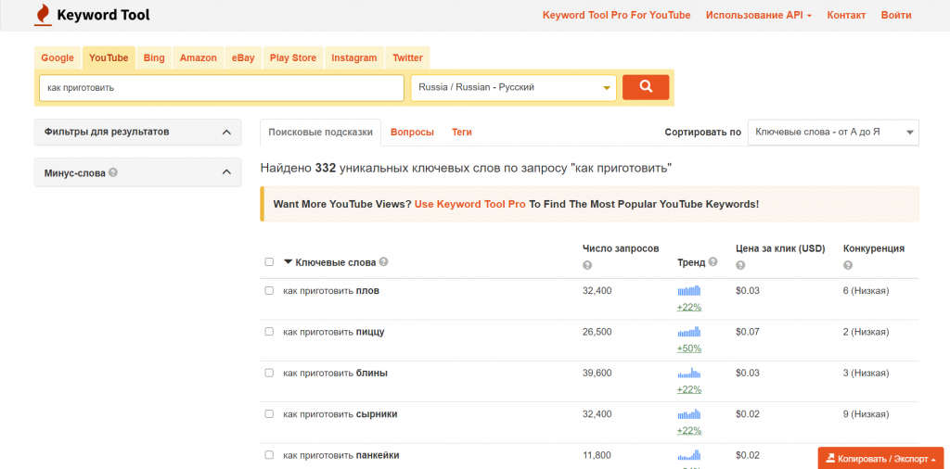950x469 pixels.
Task: Click the Use Keyword Tool Pro banner link
Action: pos(470,204)
